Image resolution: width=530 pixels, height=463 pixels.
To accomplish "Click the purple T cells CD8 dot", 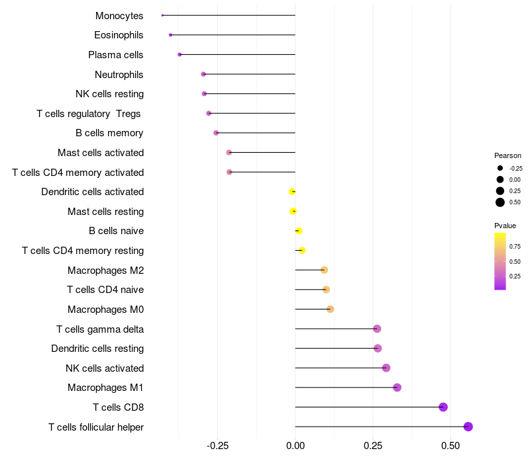I will pos(443,407).
